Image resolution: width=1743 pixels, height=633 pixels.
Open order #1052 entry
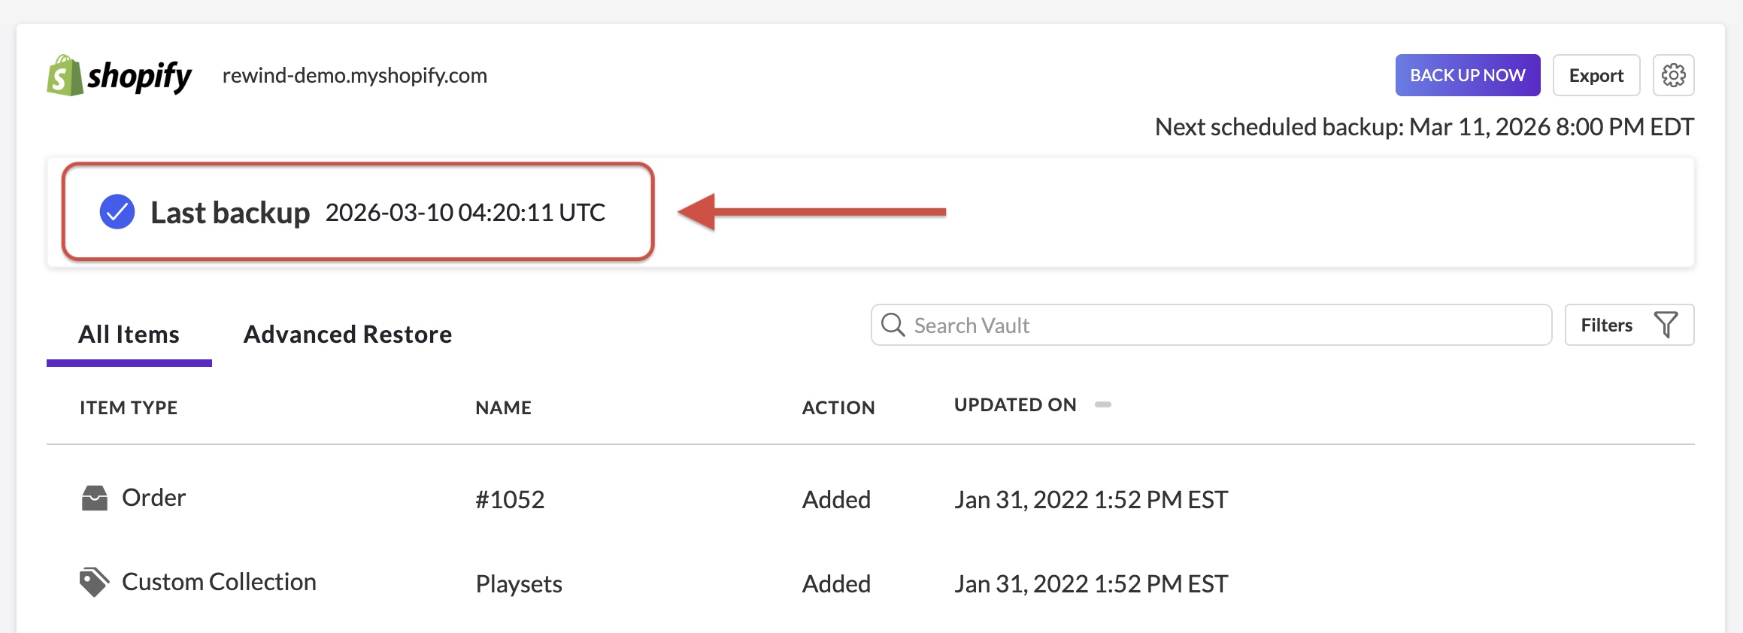(509, 499)
